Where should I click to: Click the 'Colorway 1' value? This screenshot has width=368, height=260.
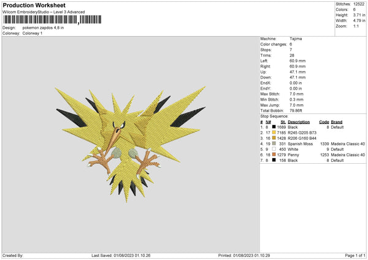point(33,33)
